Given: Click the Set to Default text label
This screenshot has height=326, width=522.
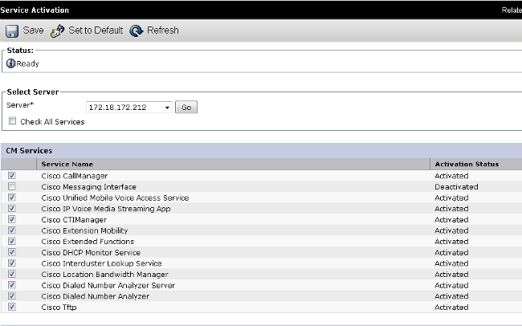Looking at the screenshot, I should click(96, 31).
